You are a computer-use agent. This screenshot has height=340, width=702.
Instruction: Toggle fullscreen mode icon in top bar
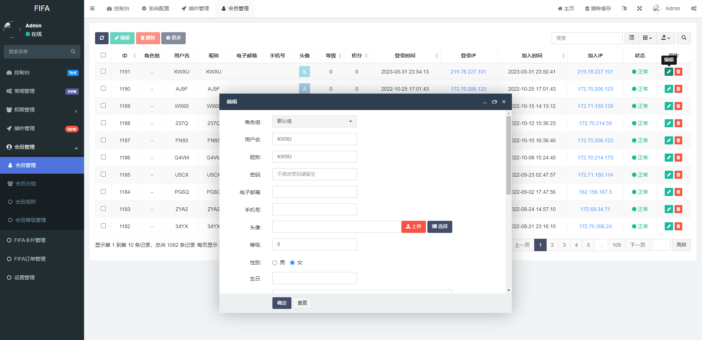pyautogui.click(x=639, y=8)
